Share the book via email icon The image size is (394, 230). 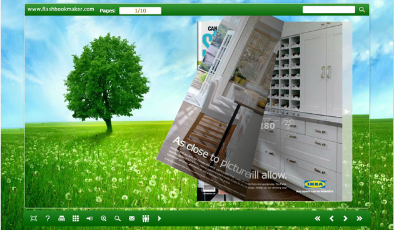point(132,219)
